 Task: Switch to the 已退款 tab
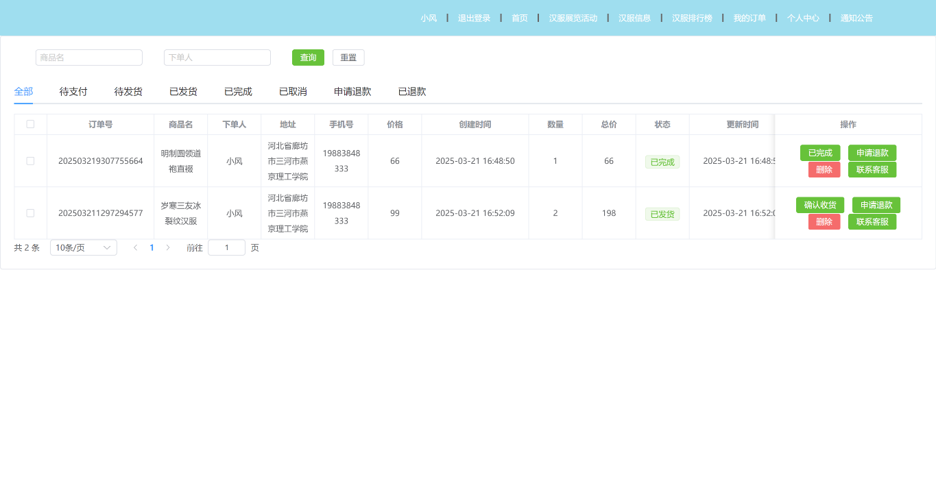(x=412, y=91)
